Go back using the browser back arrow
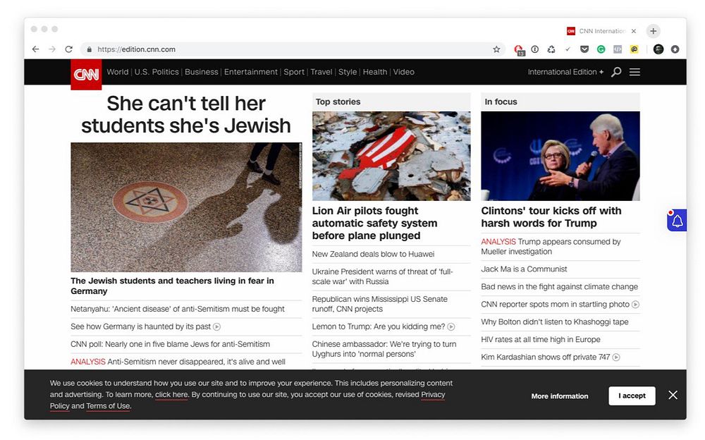The height and width of the screenshot is (440, 705). (x=35, y=49)
